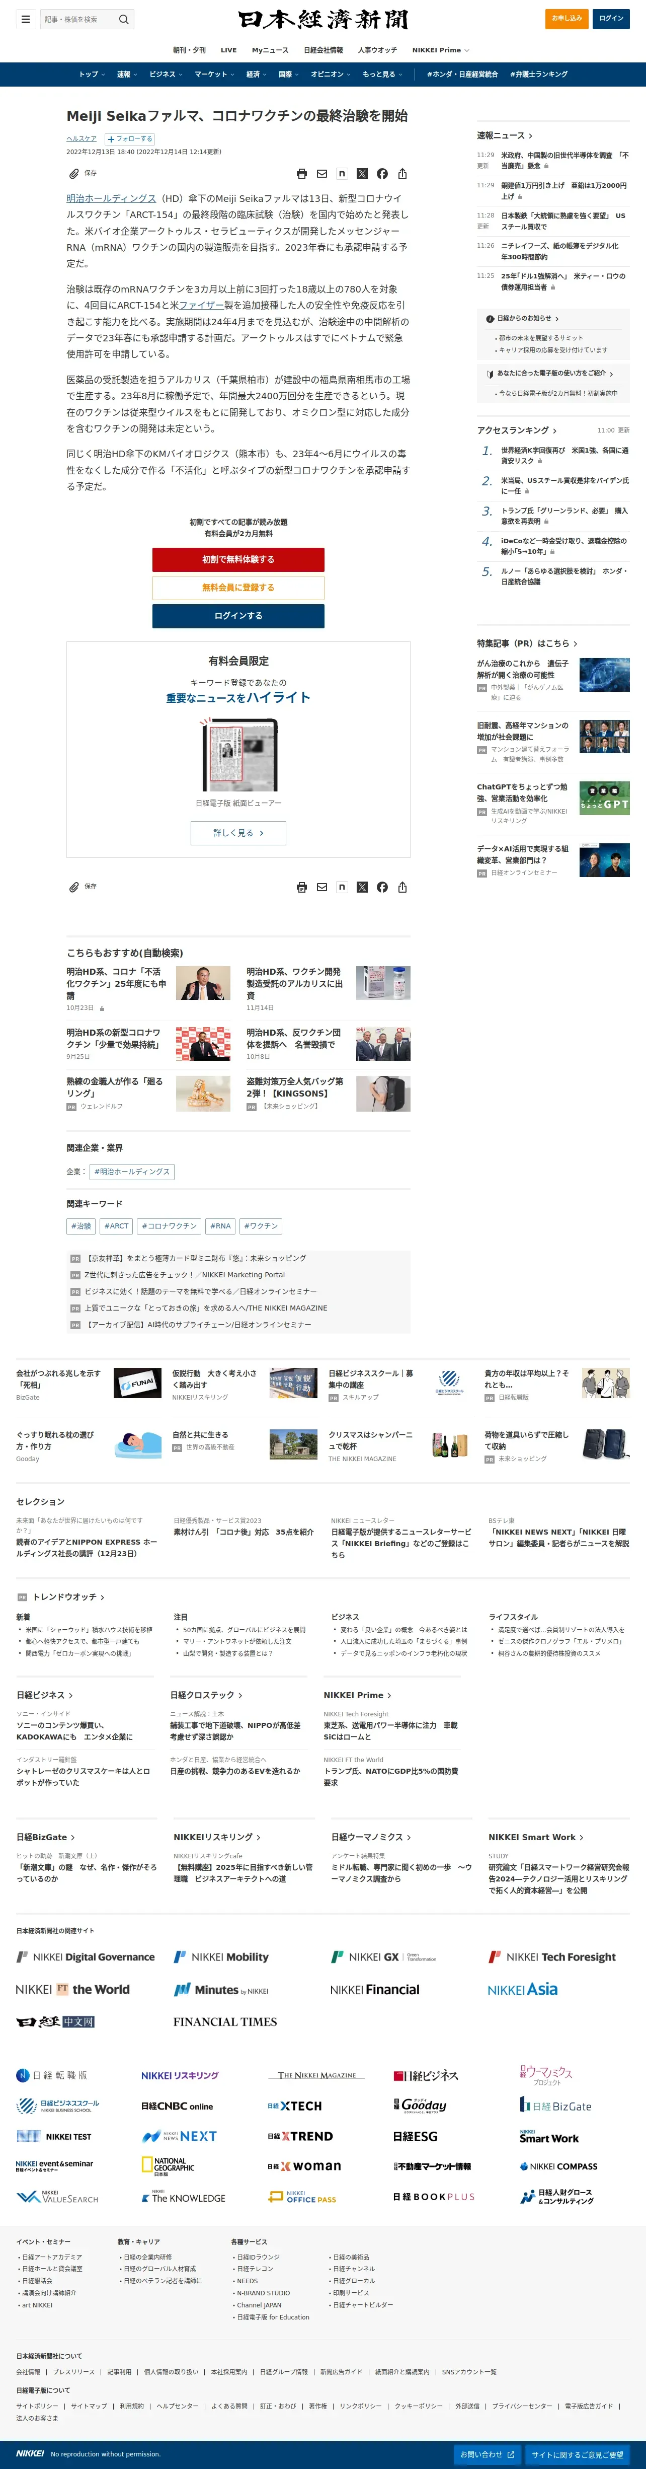Expand the ビジネス navigation dropdown
The height and width of the screenshot is (2469, 646).
click(167, 74)
